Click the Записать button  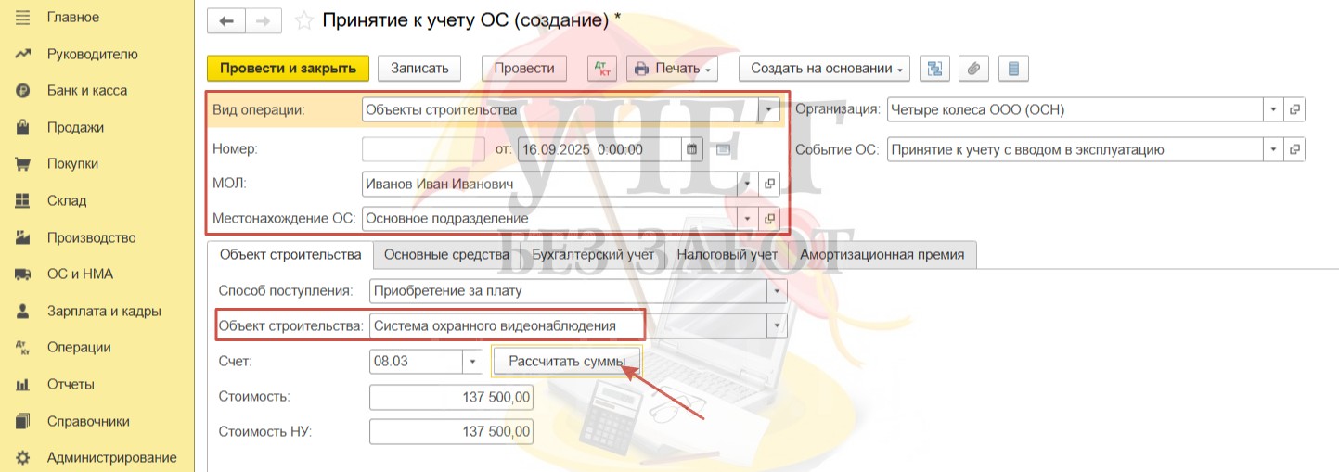tap(419, 69)
